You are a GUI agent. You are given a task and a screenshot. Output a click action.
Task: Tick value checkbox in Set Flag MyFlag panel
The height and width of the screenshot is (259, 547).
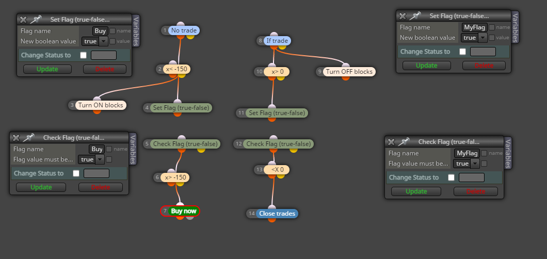coord(492,38)
